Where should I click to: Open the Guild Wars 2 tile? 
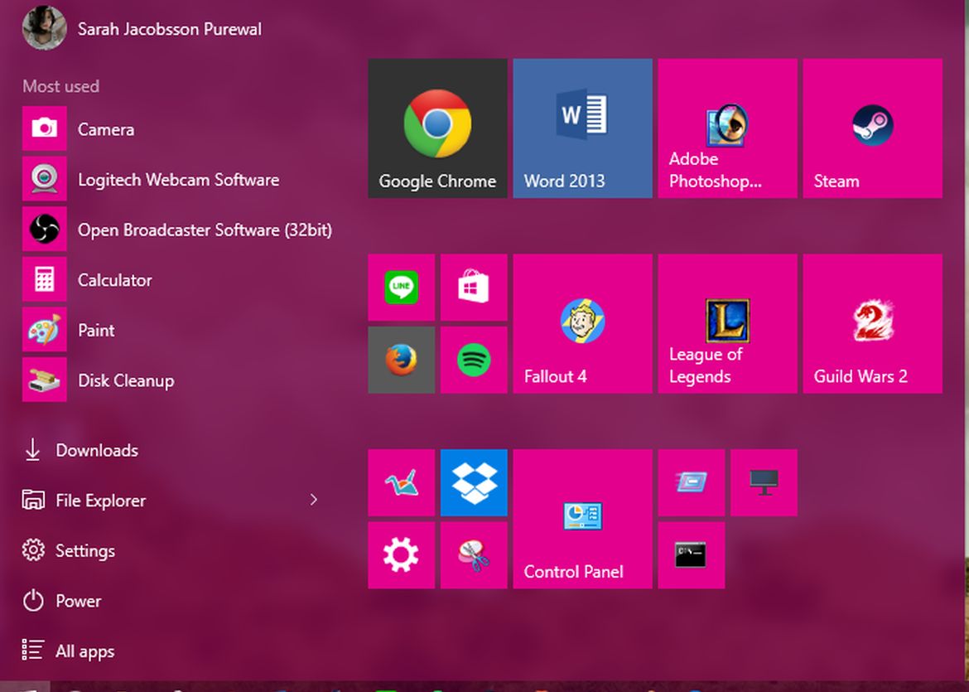(872, 323)
